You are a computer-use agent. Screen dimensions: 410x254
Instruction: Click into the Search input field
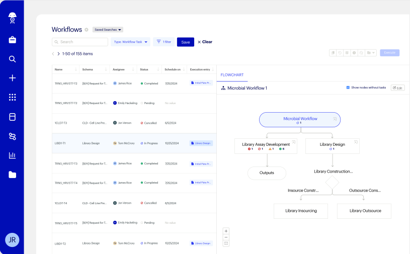point(80,42)
